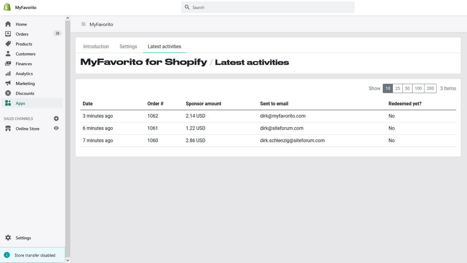Switch to the Introduction tab
This screenshot has height=263, width=467.
(x=96, y=46)
